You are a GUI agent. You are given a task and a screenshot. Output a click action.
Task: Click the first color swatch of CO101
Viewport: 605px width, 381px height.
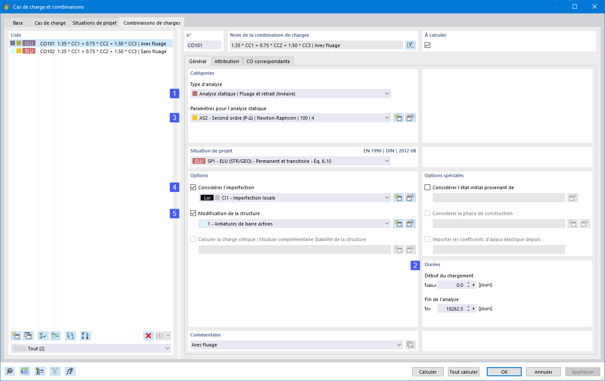[x=13, y=43]
